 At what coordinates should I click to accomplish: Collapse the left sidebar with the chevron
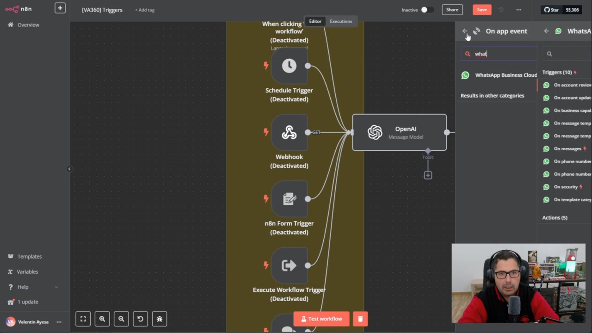[x=69, y=169]
